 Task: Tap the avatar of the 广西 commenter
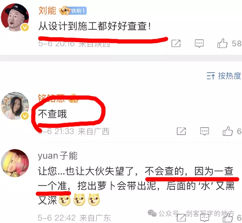point(15,106)
